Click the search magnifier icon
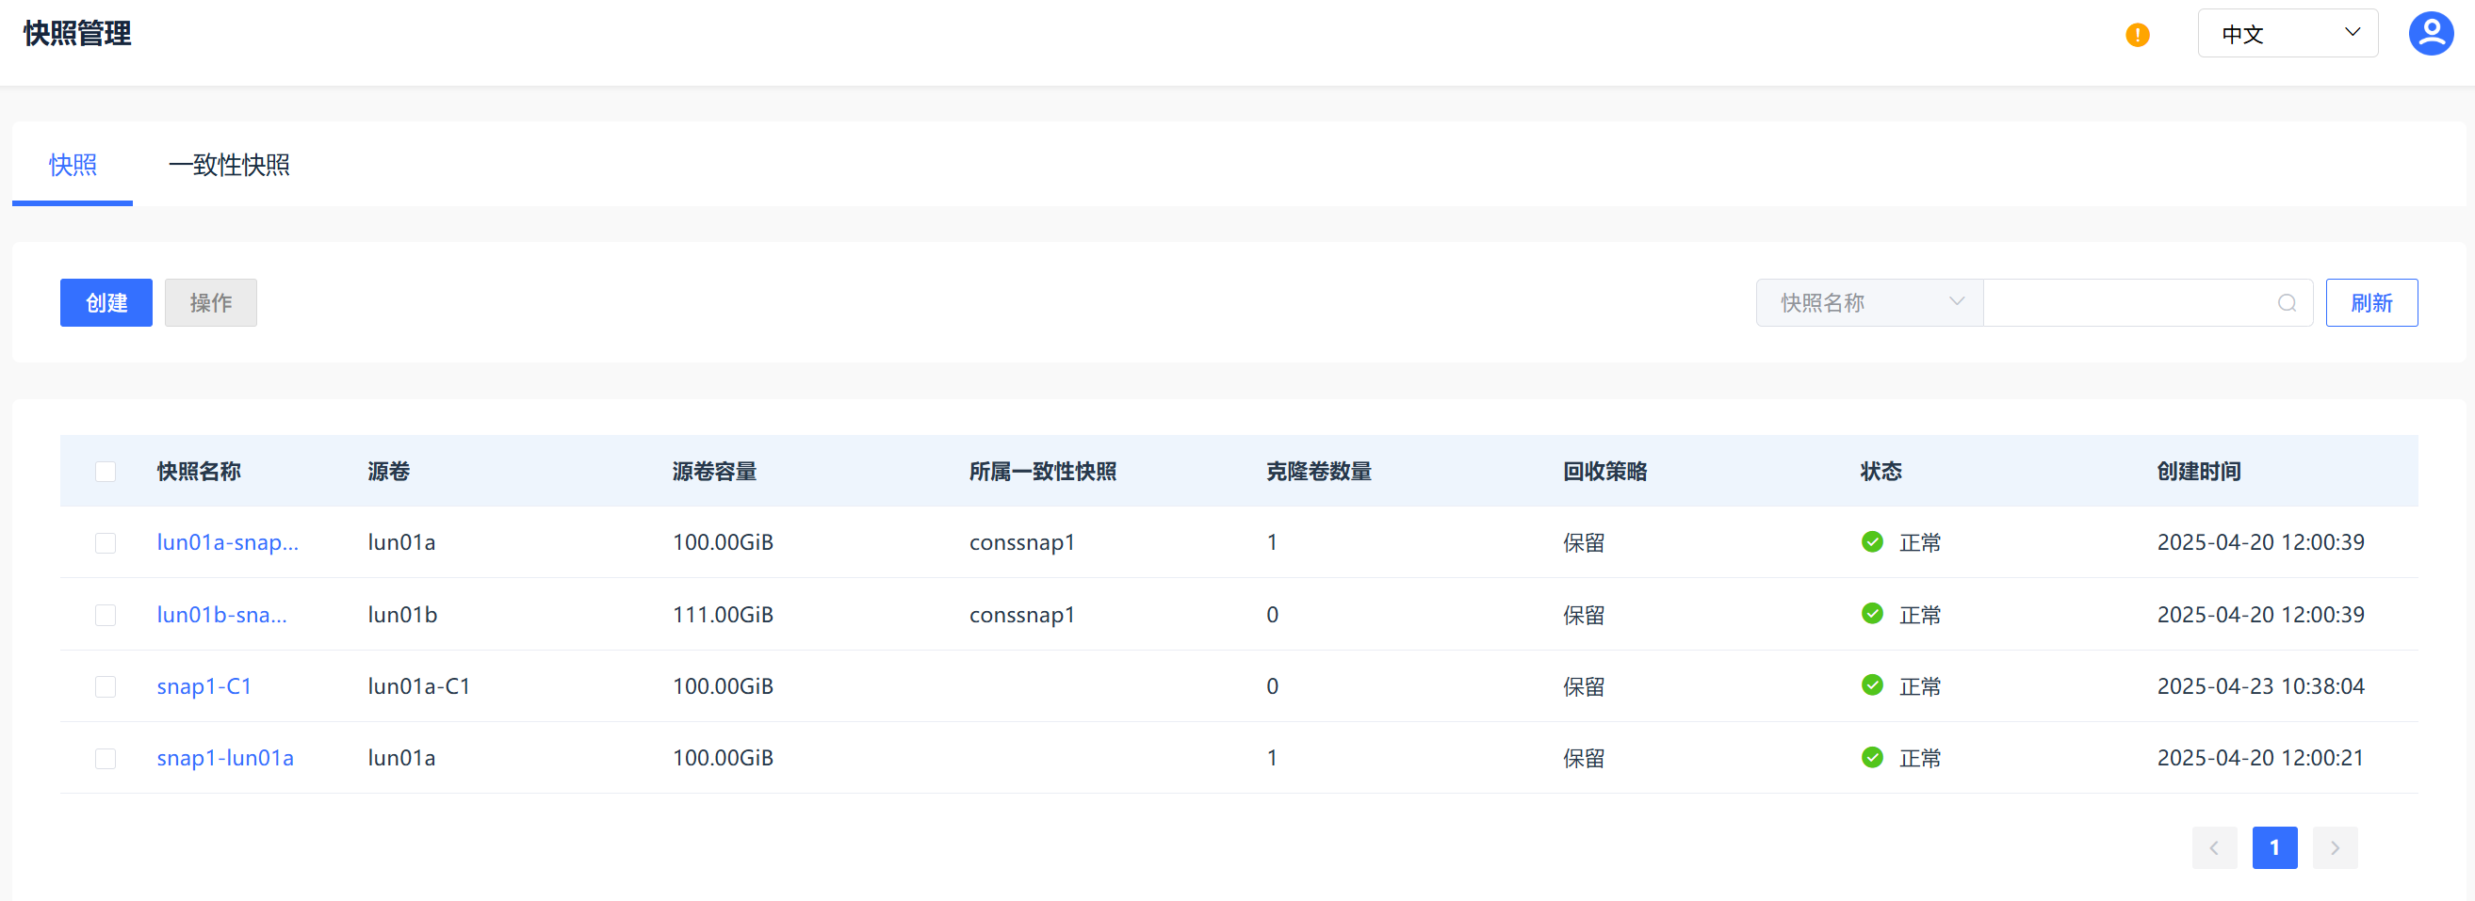Screen dimensions: 2475x901 click(x=2287, y=302)
